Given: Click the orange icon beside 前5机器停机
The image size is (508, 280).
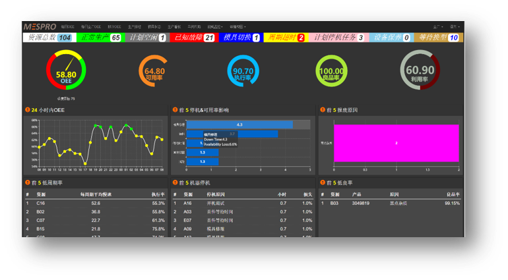Looking at the screenshot, I should click(175, 182).
